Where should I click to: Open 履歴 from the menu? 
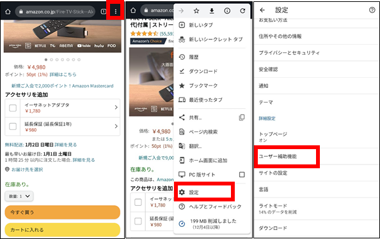[212, 57]
